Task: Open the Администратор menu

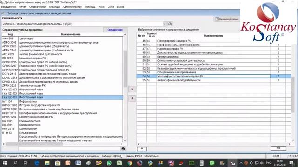Action: (x=72, y=7)
